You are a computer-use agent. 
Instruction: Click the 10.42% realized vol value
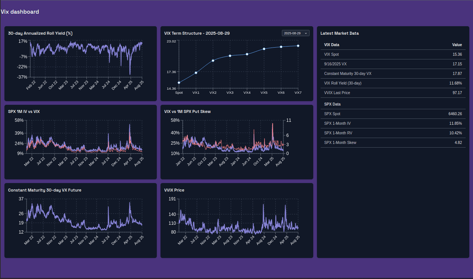click(455, 133)
